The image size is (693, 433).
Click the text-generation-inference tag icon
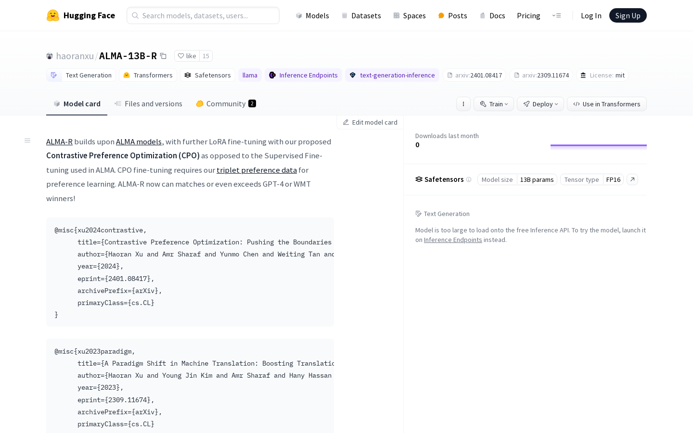(x=353, y=75)
